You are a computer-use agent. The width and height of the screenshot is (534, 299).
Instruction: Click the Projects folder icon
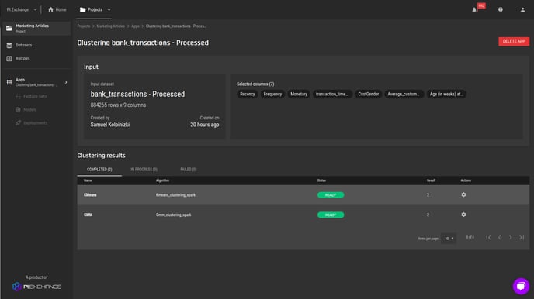(x=82, y=9)
